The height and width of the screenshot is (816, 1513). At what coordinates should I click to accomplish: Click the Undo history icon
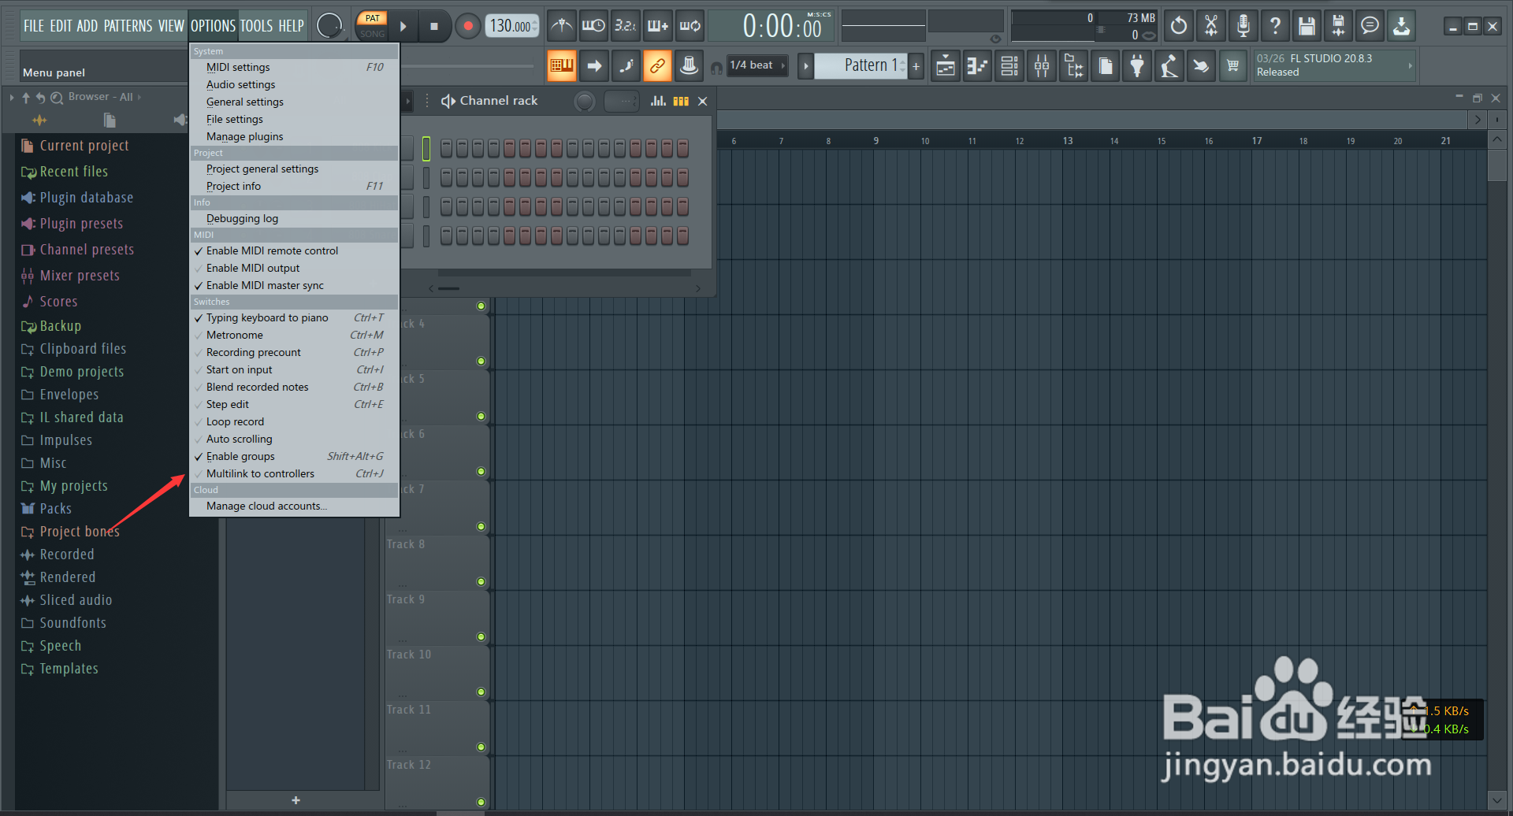click(x=1178, y=25)
